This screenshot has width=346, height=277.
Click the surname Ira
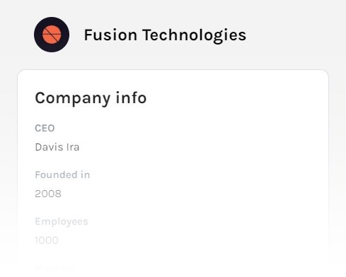[x=73, y=147]
